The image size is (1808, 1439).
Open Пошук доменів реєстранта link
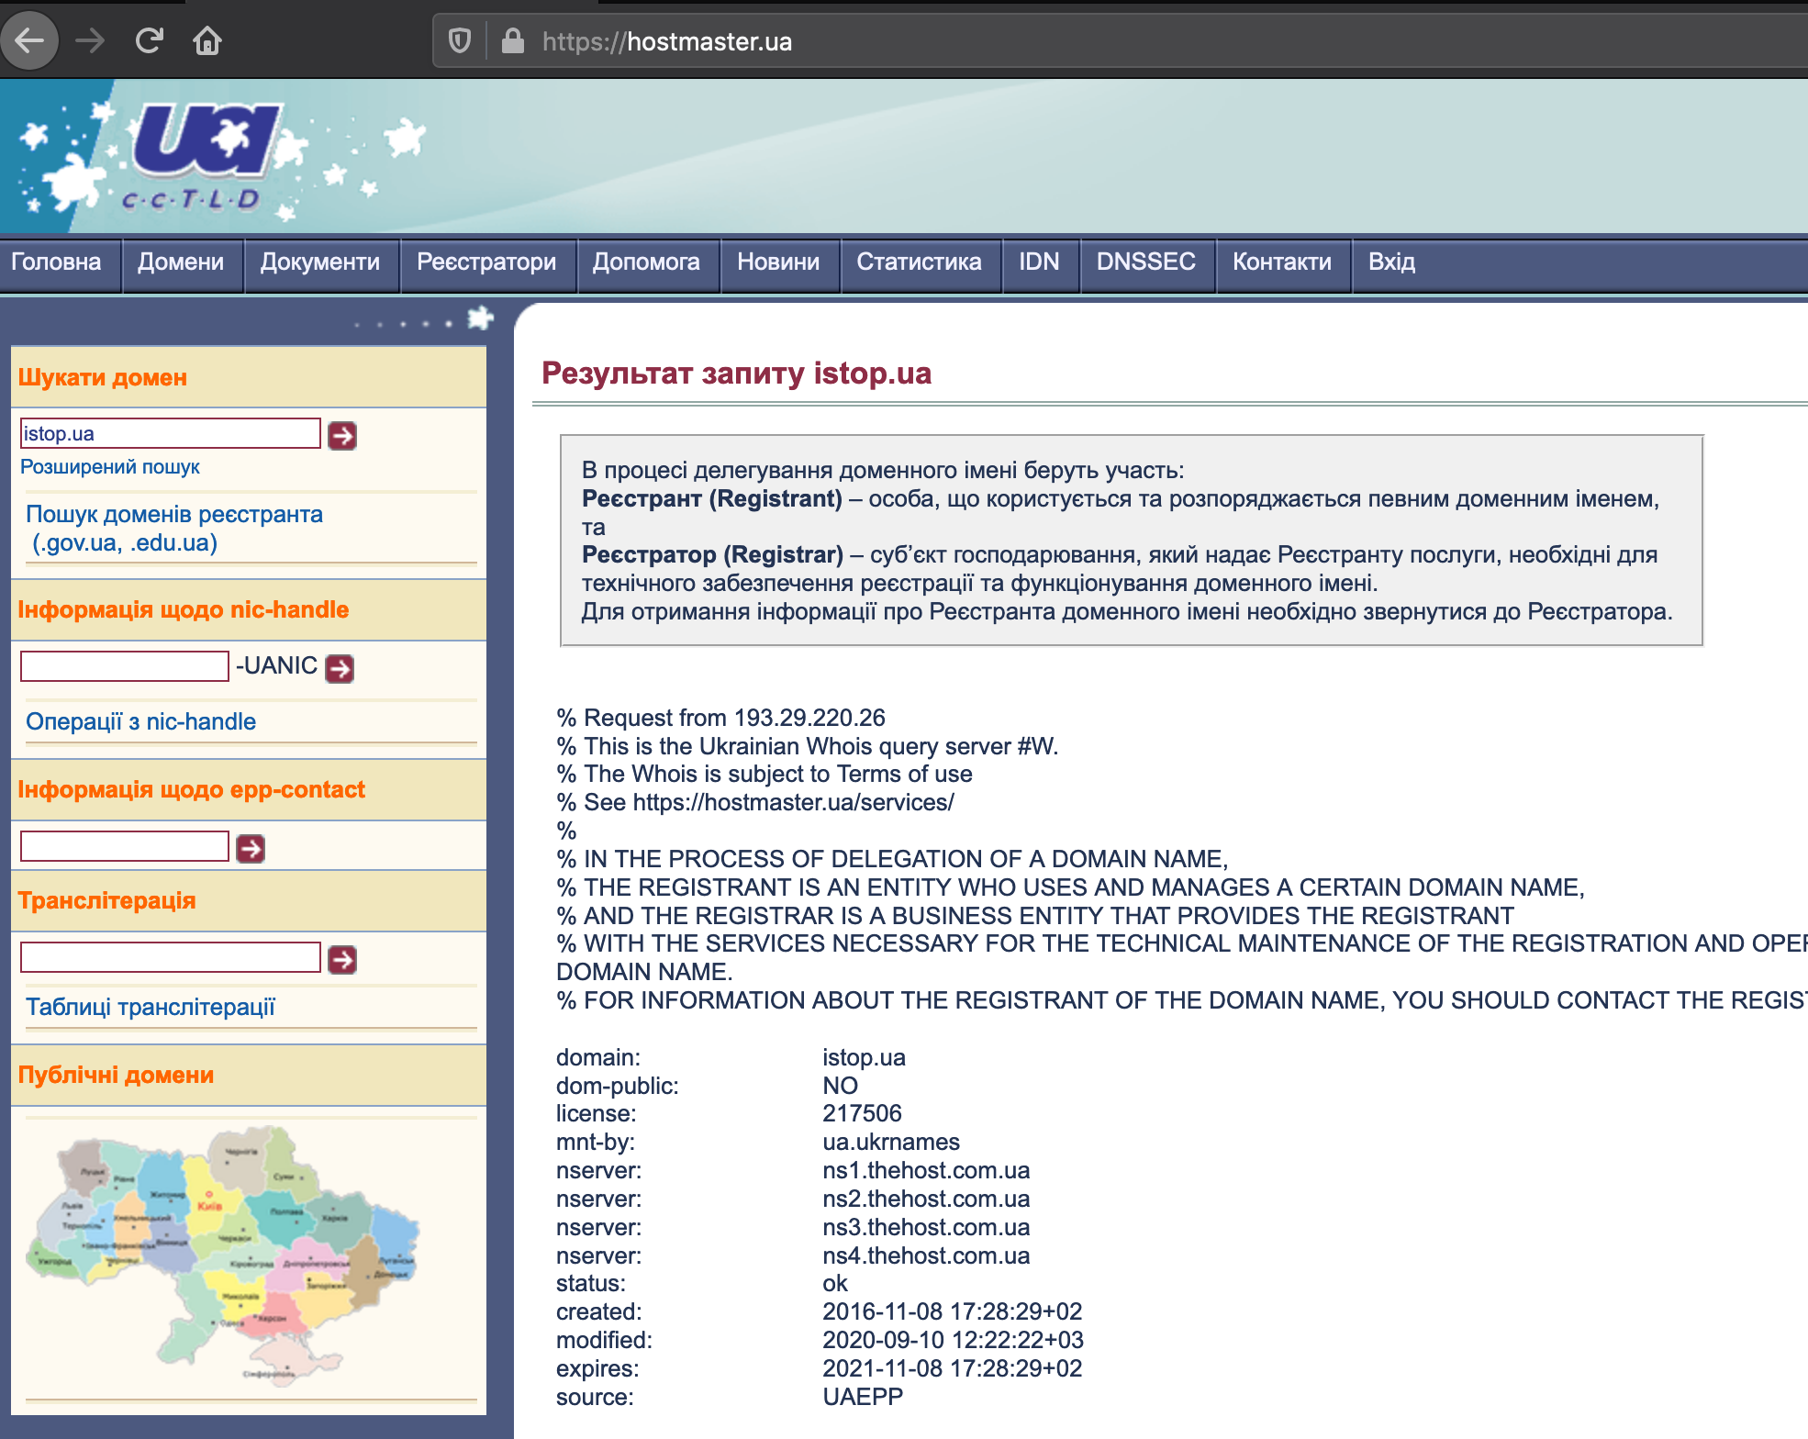(174, 529)
